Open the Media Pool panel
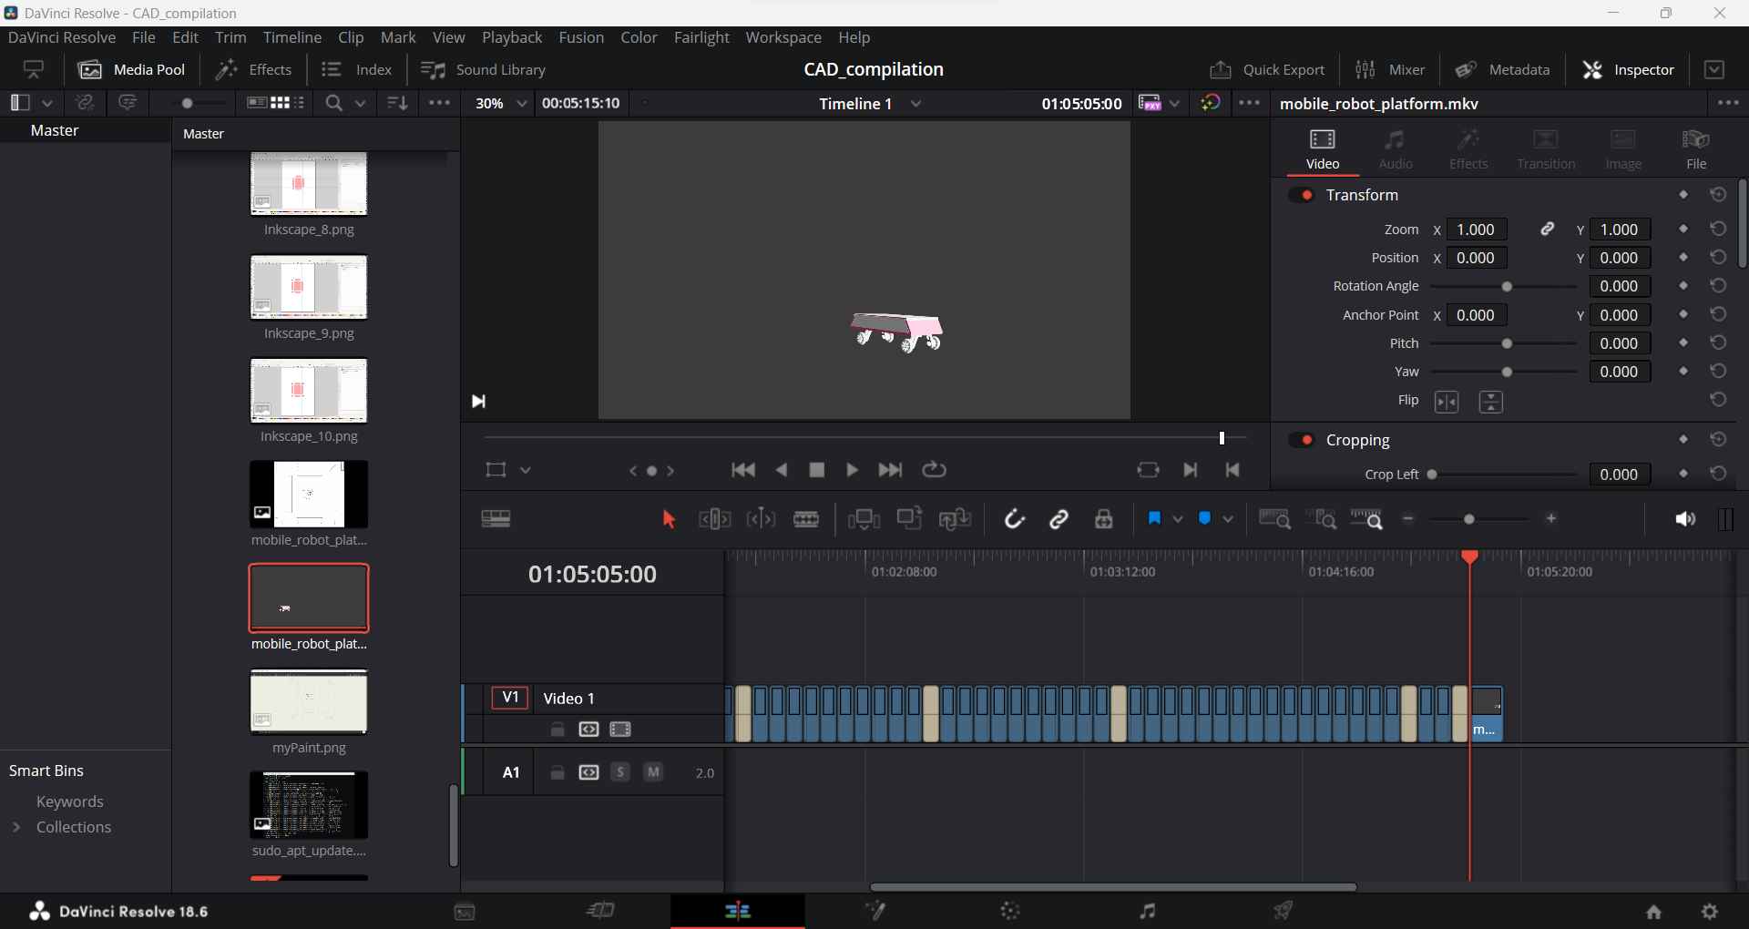This screenshot has height=929, width=1749. point(132,69)
